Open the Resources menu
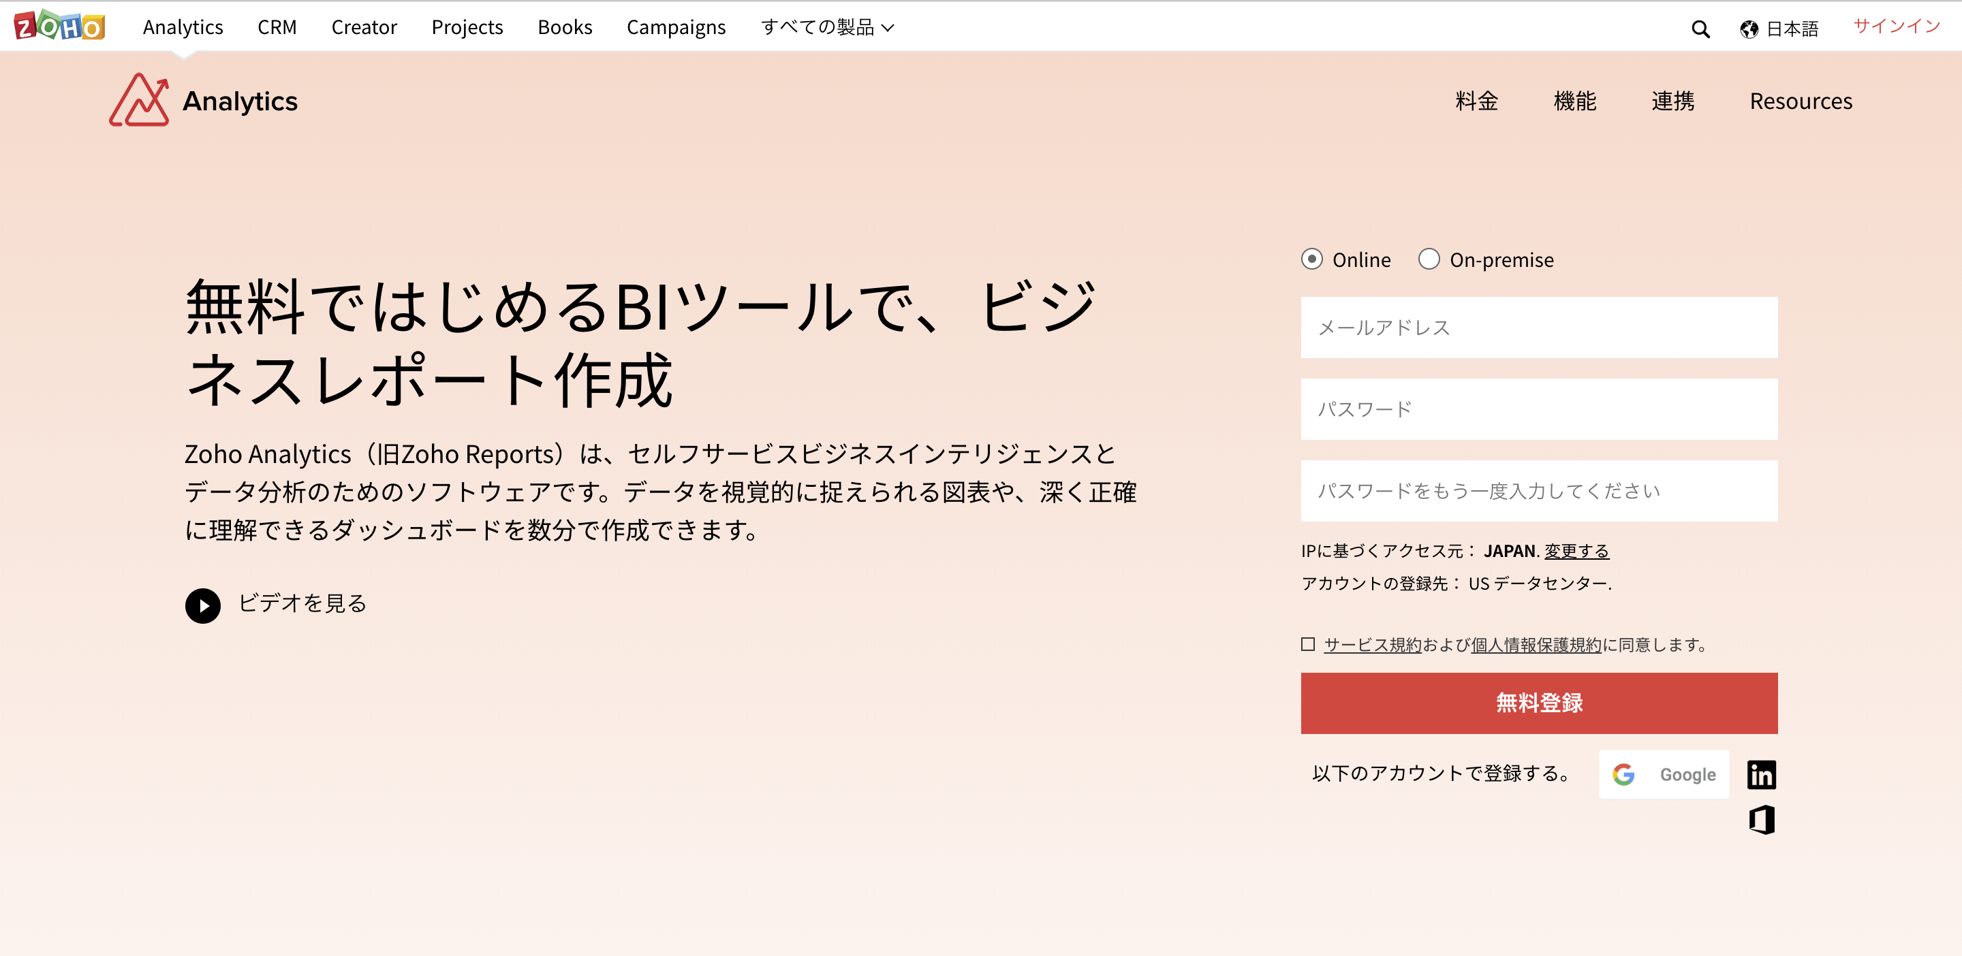This screenshot has height=956, width=1962. [1801, 101]
